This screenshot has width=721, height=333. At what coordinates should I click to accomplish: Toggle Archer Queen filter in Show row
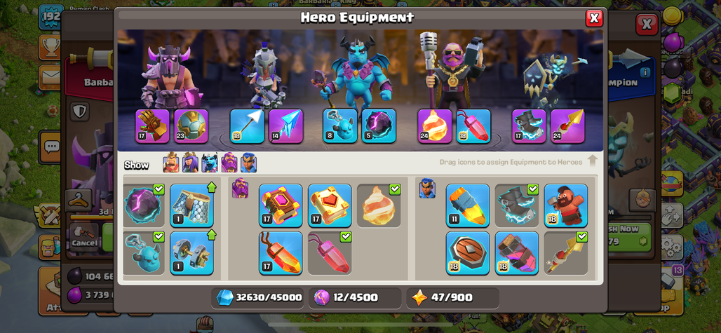coord(190,163)
